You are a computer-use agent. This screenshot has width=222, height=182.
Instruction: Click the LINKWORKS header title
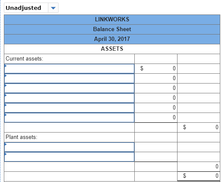112,20
